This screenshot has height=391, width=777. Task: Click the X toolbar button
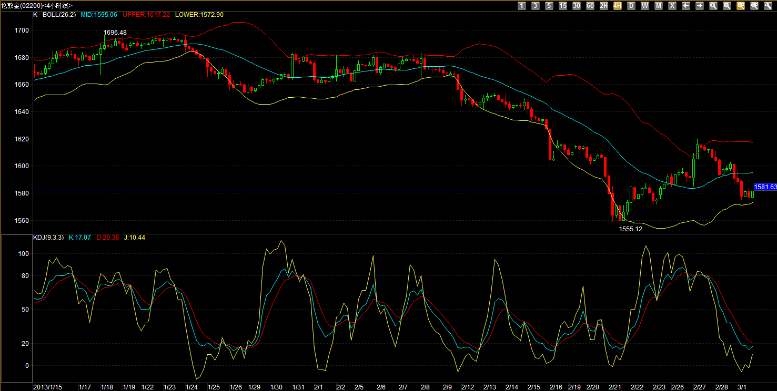click(672, 6)
